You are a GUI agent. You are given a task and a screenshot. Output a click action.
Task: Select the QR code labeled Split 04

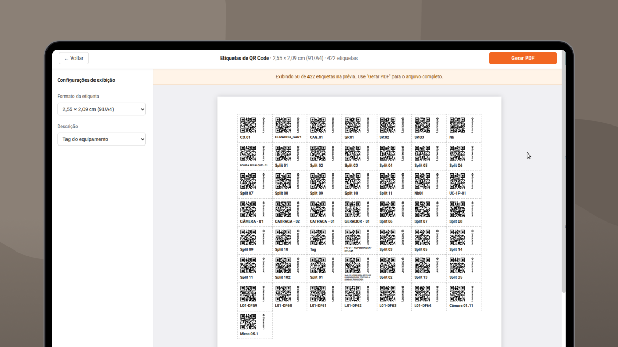click(x=387, y=153)
